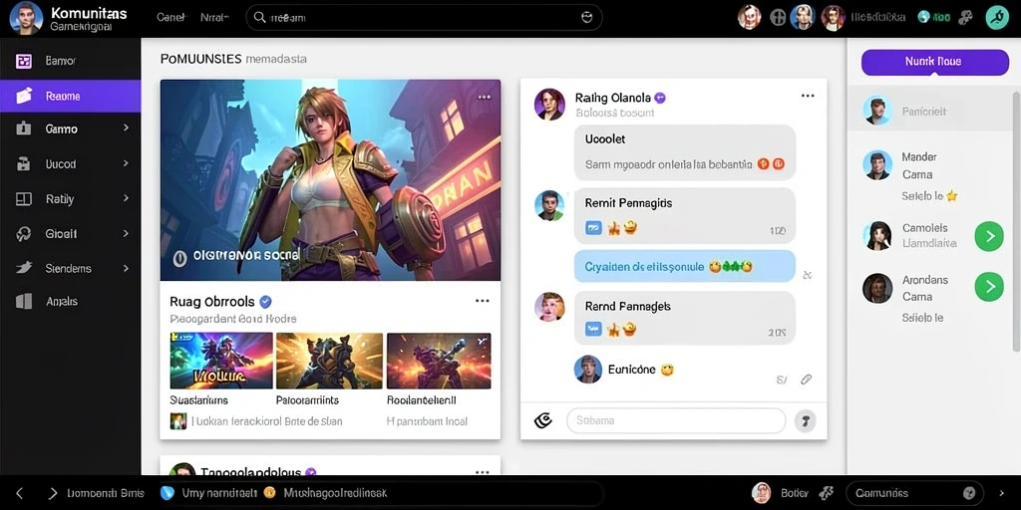Open three-dot menu beside Rathg Olanola
The image size is (1021, 510).
[x=808, y=96]
